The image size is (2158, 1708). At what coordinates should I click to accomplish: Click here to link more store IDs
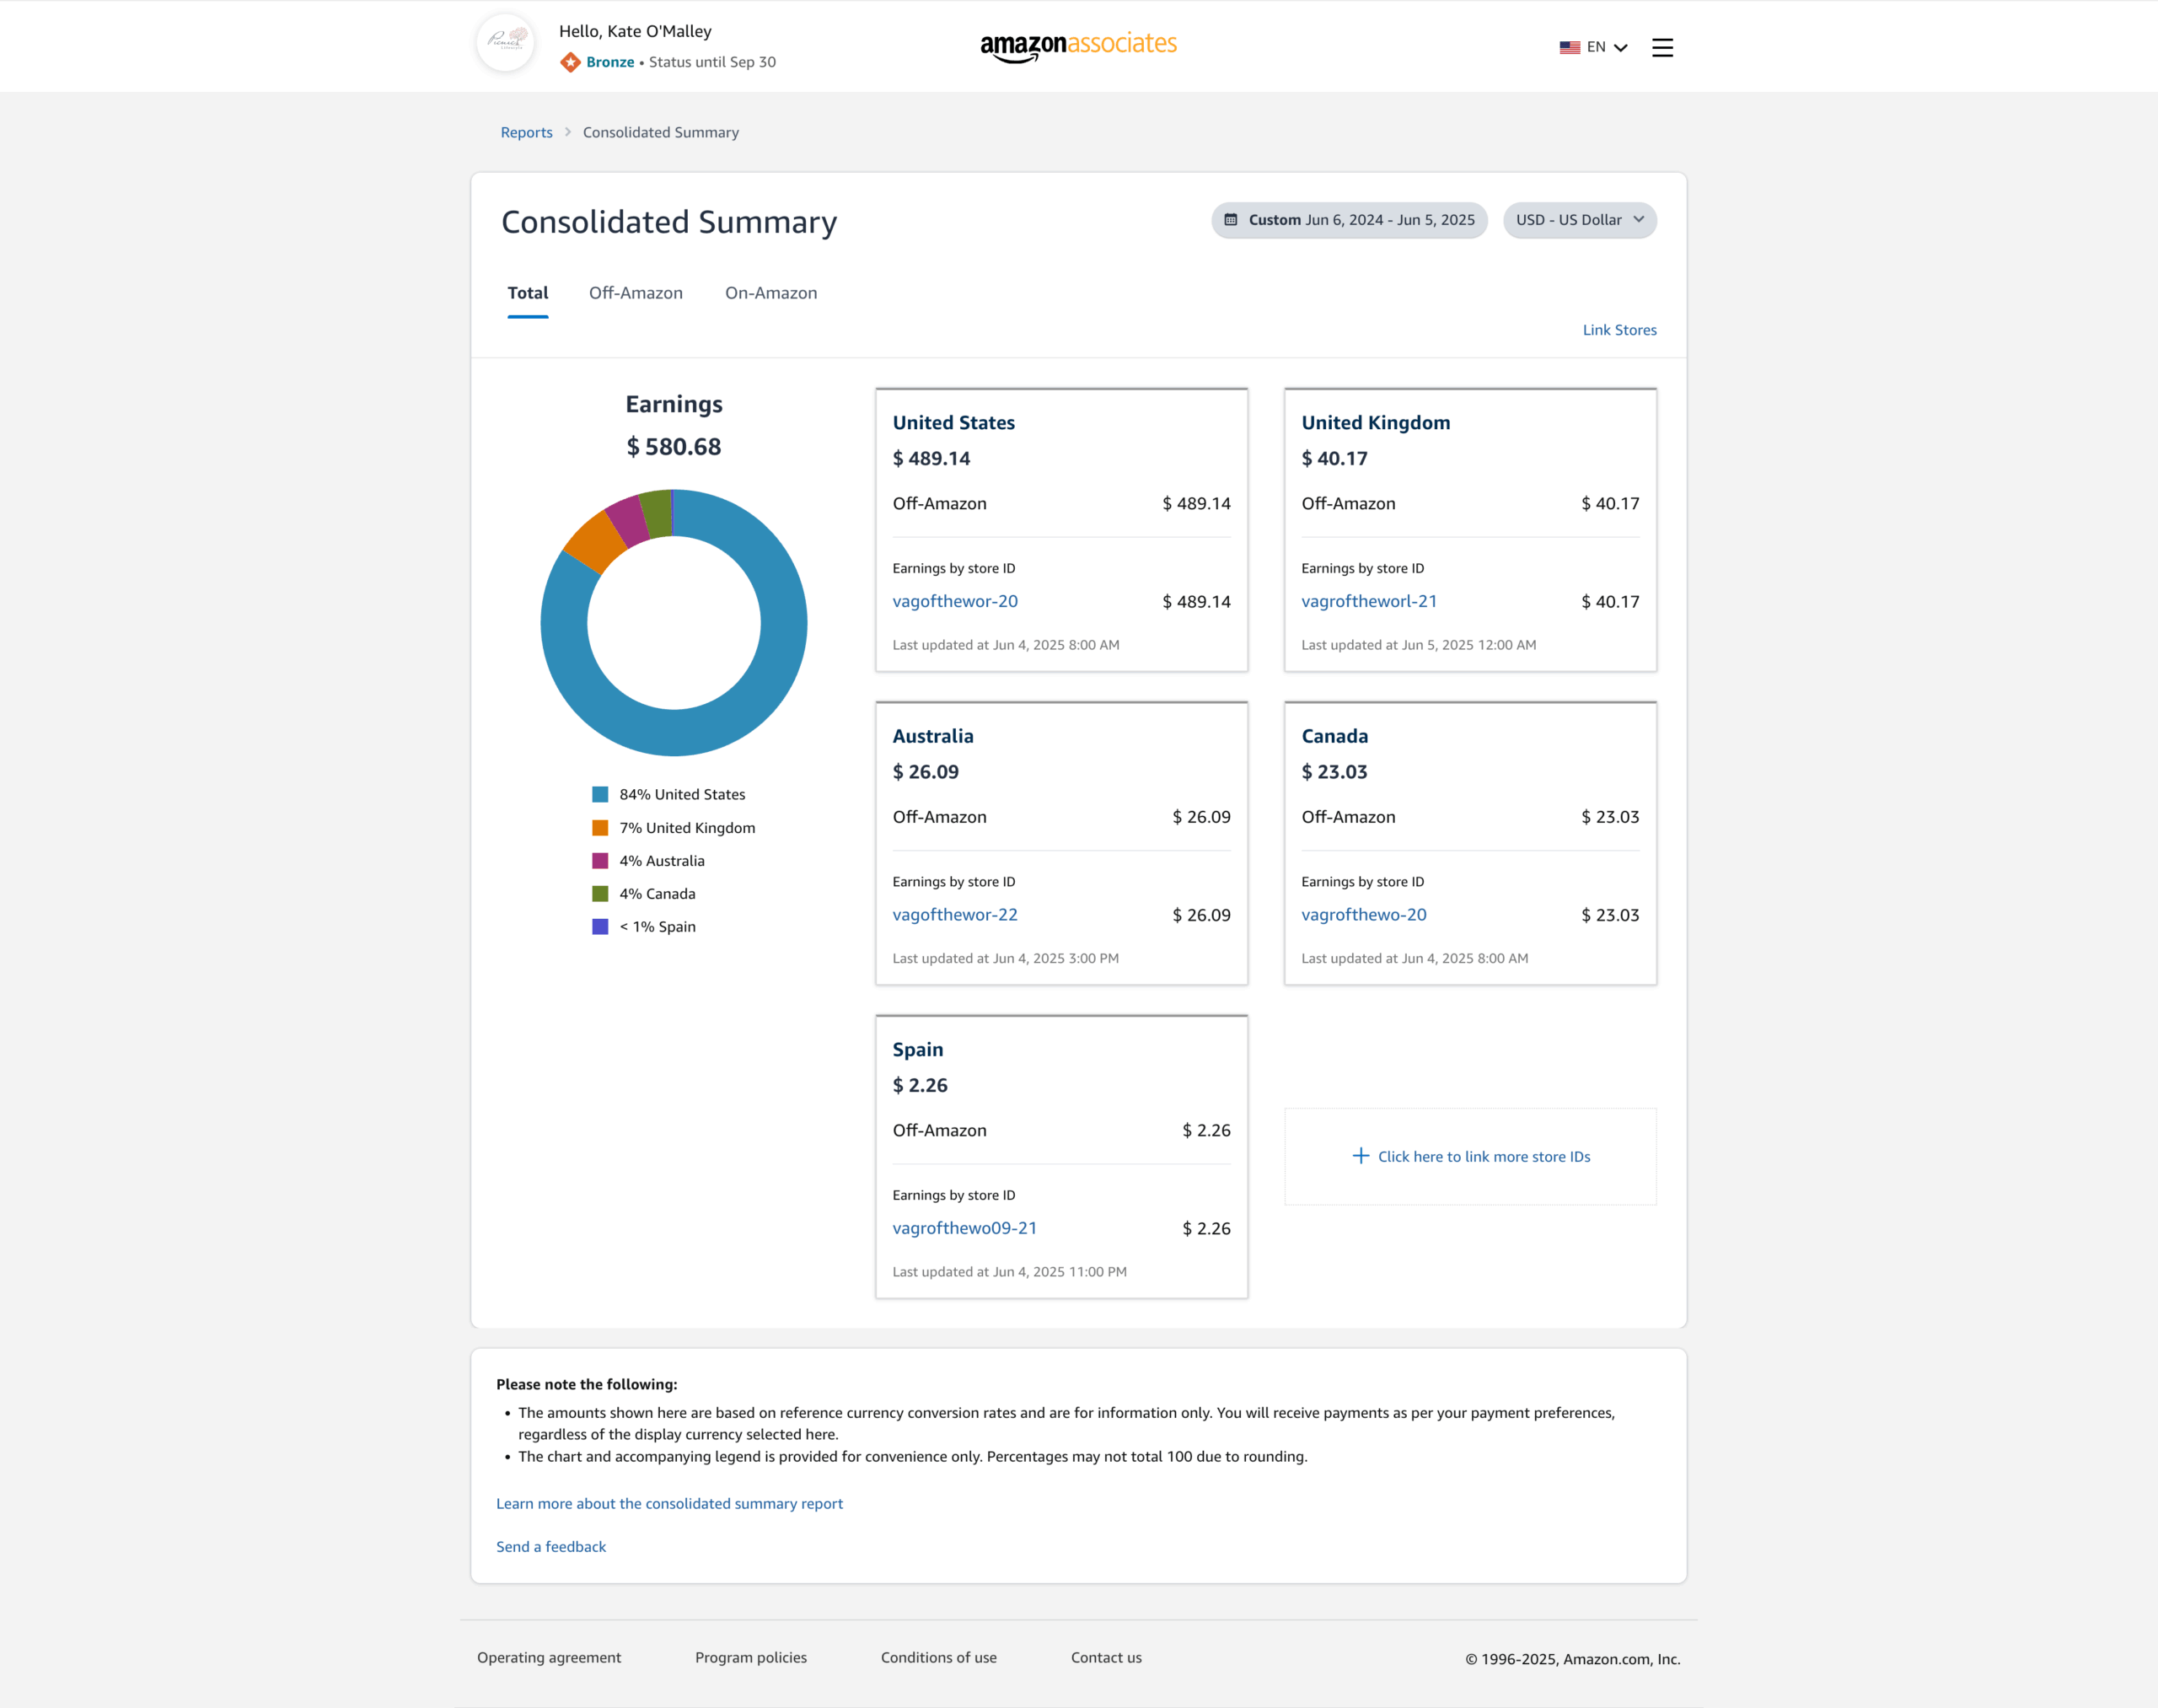pos(1484,1157)
